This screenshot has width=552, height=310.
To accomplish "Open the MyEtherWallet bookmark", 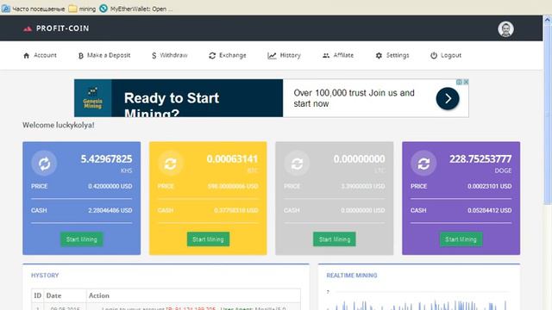I will 136,9.
